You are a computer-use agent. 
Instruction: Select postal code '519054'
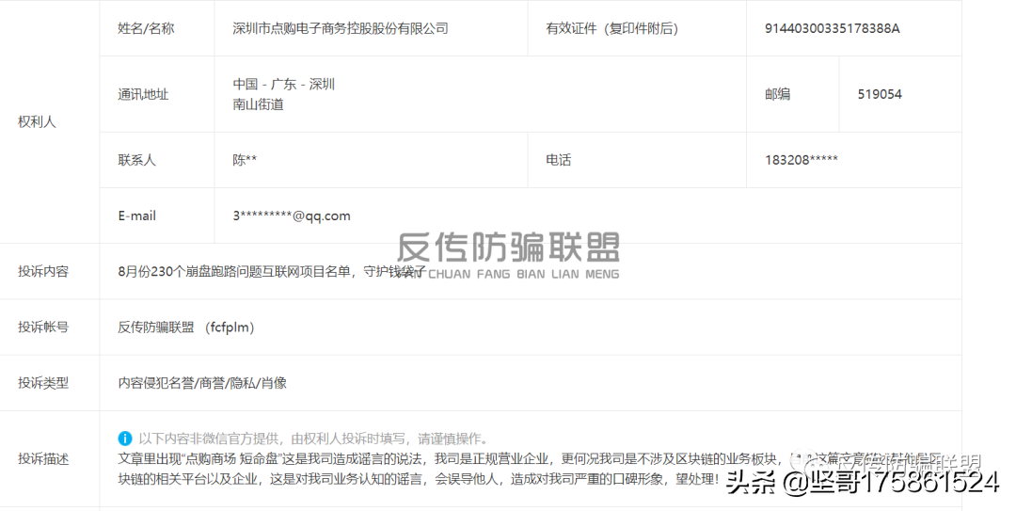click(880, 95)
